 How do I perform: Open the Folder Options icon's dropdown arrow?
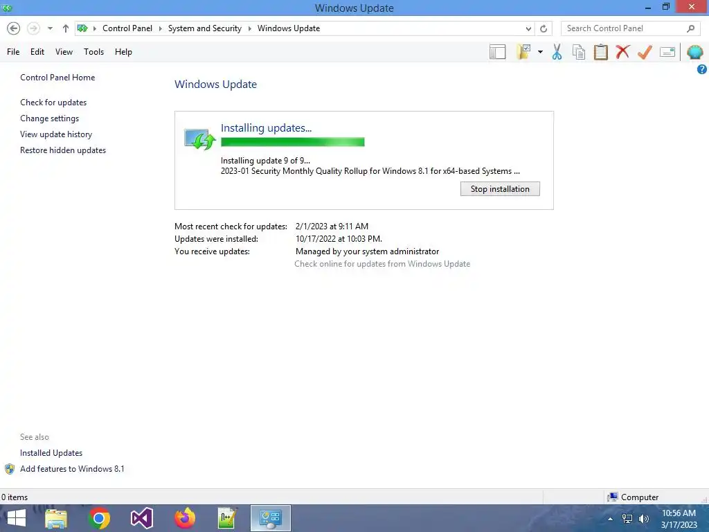[540, 52]
